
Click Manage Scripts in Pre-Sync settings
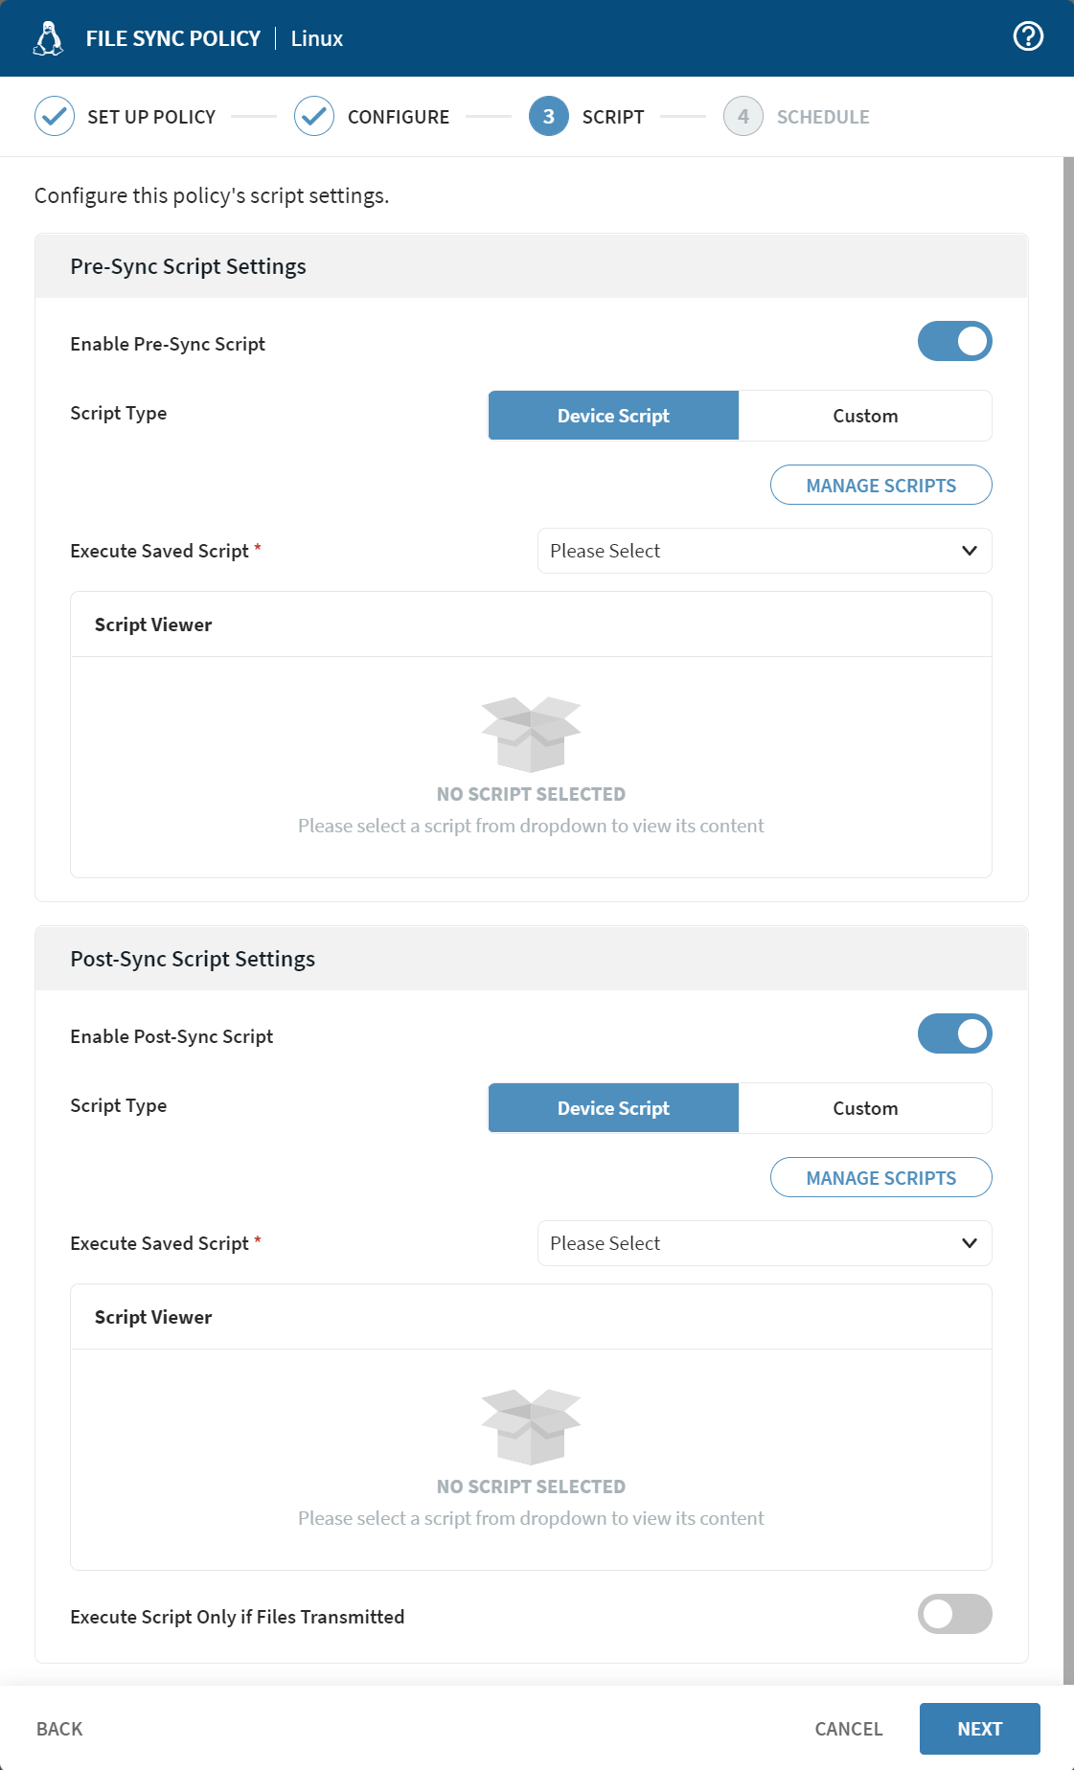coord(881,485)
